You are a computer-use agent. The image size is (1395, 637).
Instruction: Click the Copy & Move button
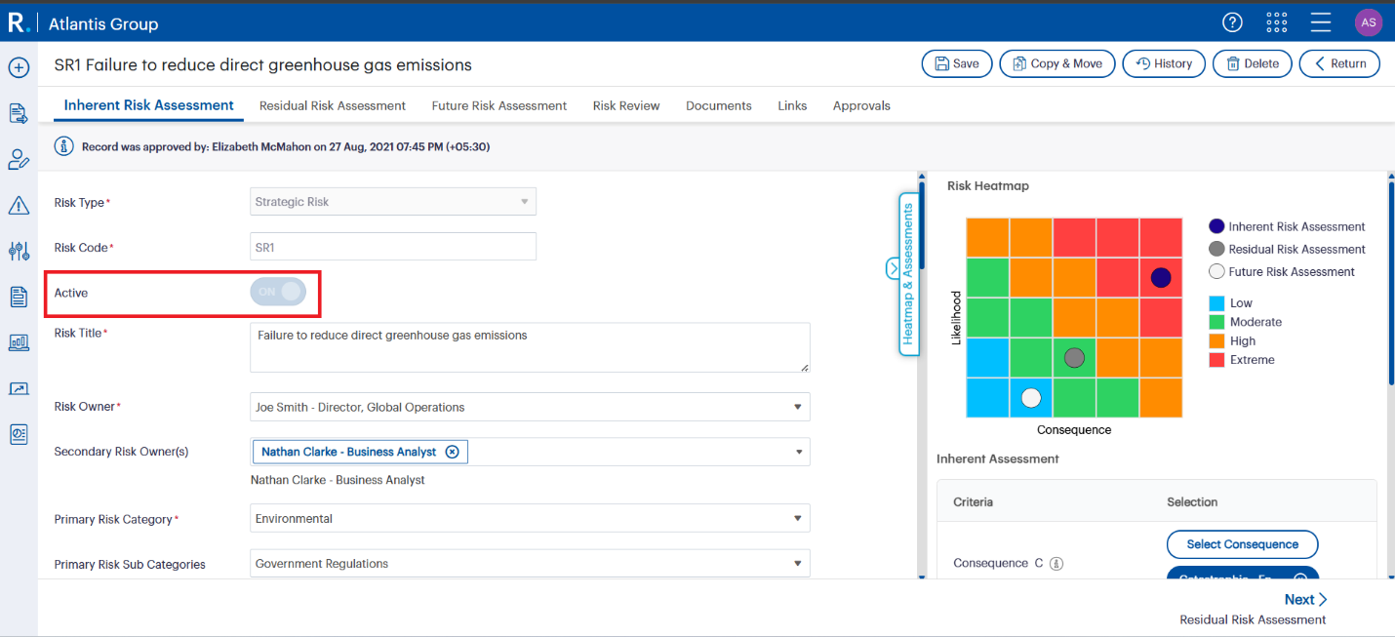[1057, 63]
